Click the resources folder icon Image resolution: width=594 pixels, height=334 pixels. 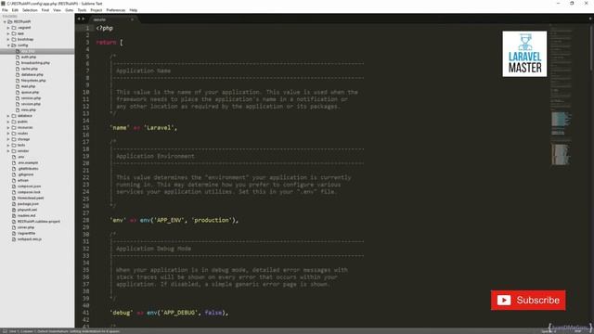[14, 128]
